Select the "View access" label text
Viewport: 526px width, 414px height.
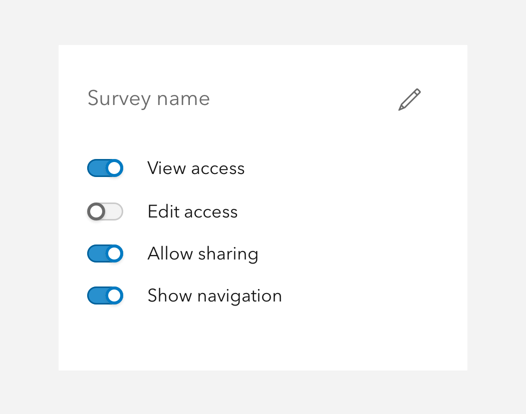coord(196,168)
